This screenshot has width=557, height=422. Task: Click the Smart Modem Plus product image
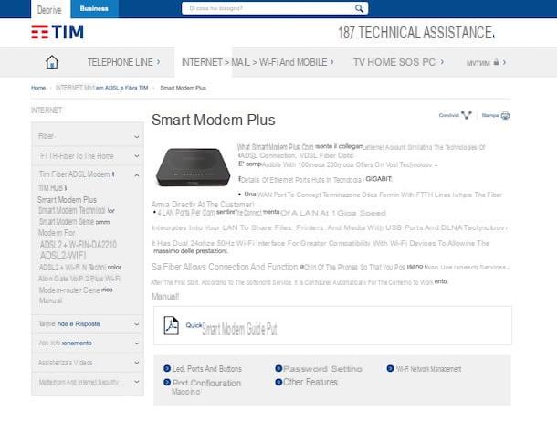(x=193, y=167)
